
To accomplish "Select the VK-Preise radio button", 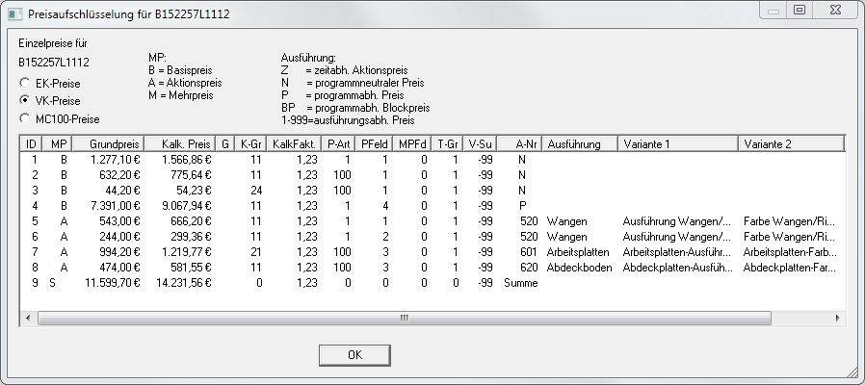I will pyautogui.click(x=25, y=101).
